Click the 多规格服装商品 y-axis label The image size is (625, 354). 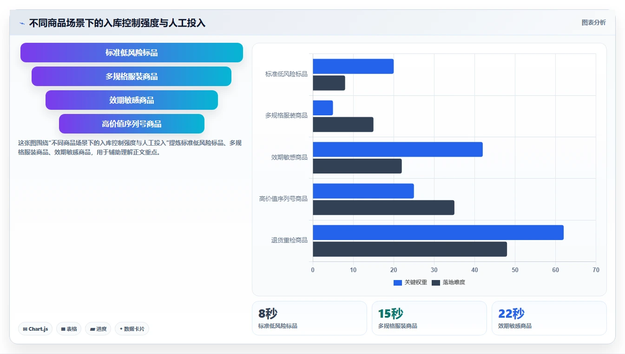point(286,115)
